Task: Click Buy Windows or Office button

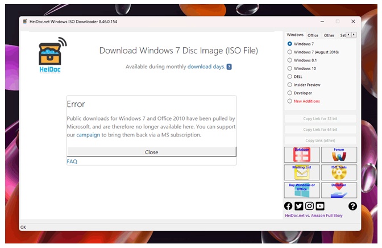Action: (302, 190)
